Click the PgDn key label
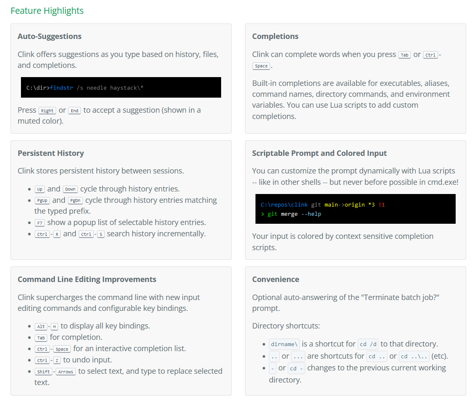 tap(75, 201)
